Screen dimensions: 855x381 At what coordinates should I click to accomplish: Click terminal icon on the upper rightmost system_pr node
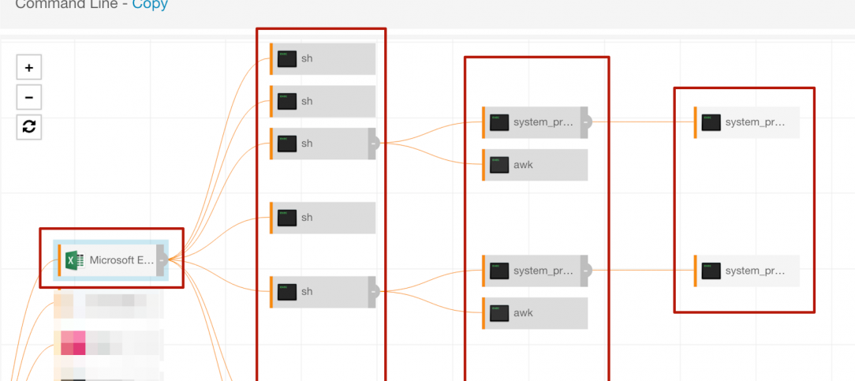pyautogui.click(x=711, y=122)
